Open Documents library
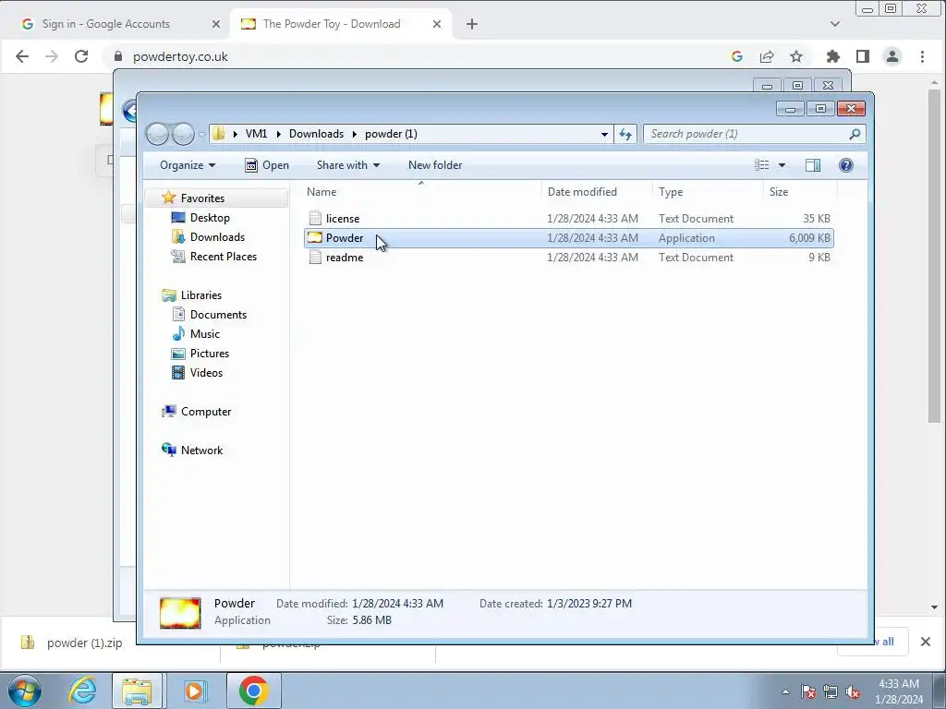946x709 pixels. [218, 315]
